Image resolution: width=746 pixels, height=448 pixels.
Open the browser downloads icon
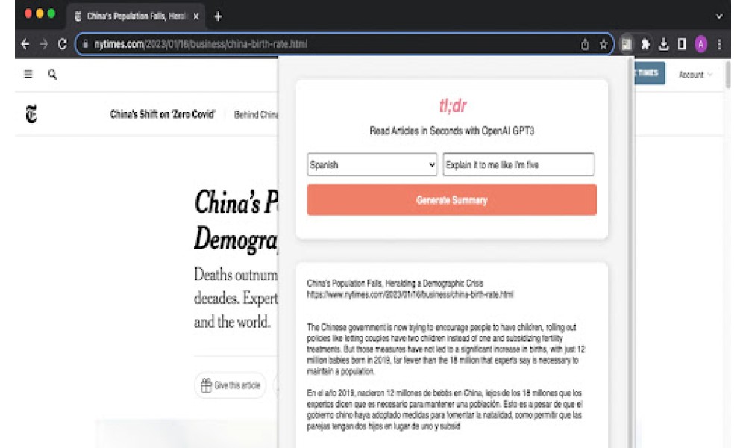pyautogui.click(x=664, y=44)
